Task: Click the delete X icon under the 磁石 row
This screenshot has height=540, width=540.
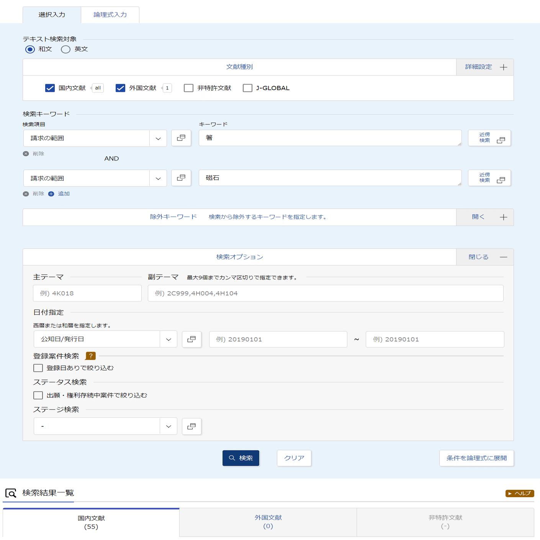Action: coord(26,193)
